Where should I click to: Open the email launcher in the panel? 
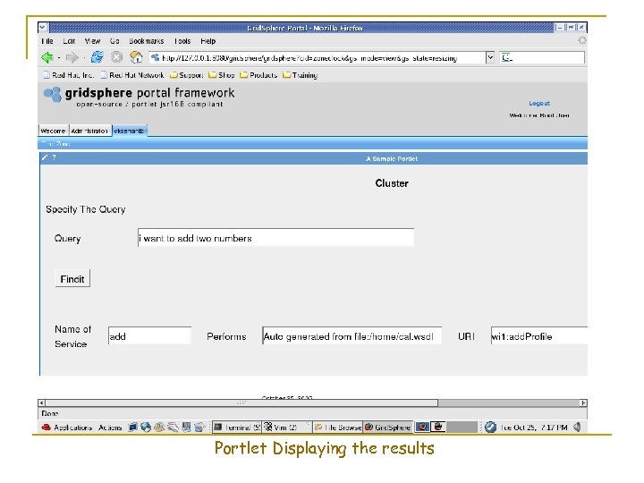pyautogui.click(x=159, y=428)
